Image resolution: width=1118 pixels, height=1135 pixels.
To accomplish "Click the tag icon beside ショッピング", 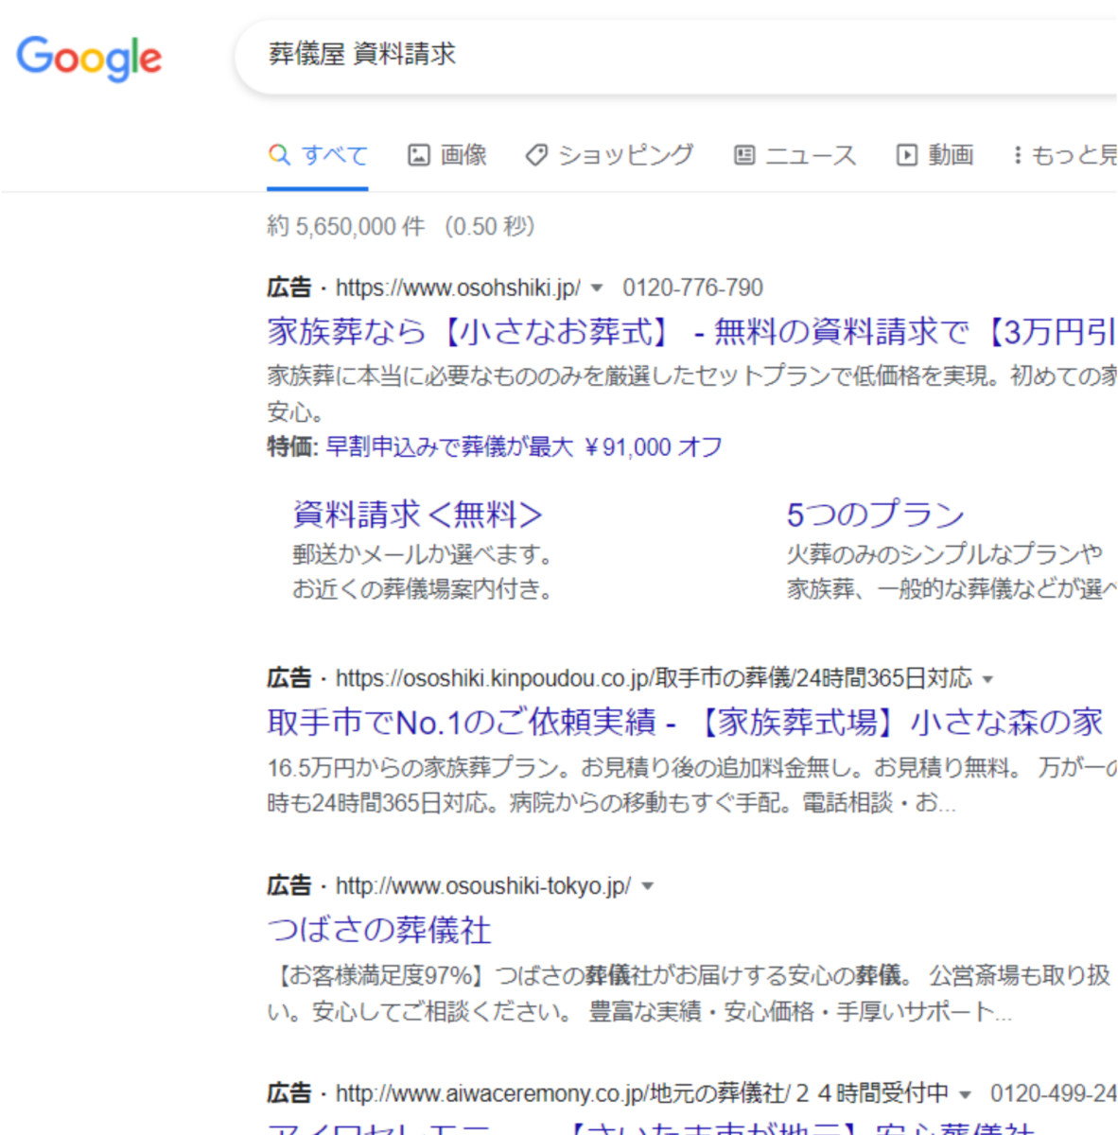I will [536, 155].
